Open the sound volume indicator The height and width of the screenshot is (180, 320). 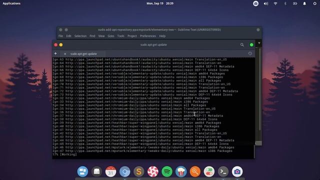(x=265, y=3)
